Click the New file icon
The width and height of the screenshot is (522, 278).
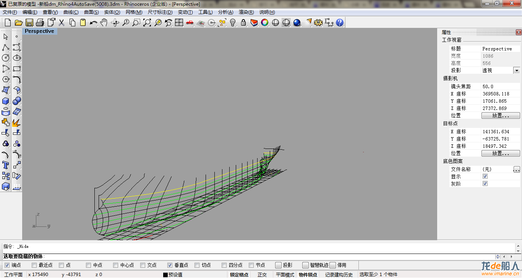click(8, 23)
